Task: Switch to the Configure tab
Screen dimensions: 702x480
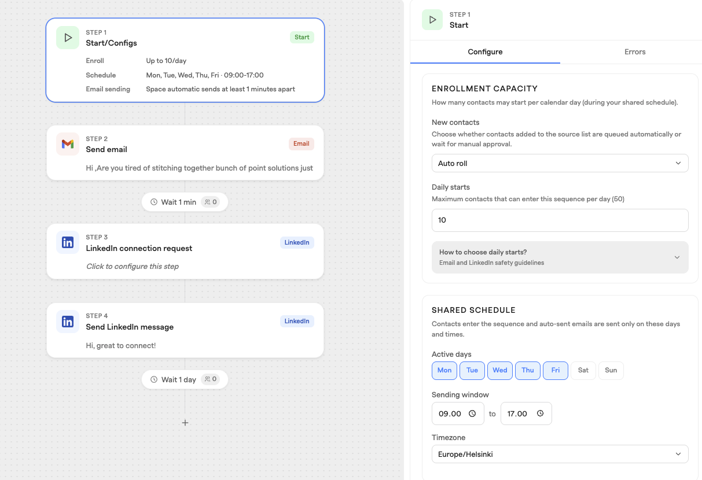Action: coord(485,52)
